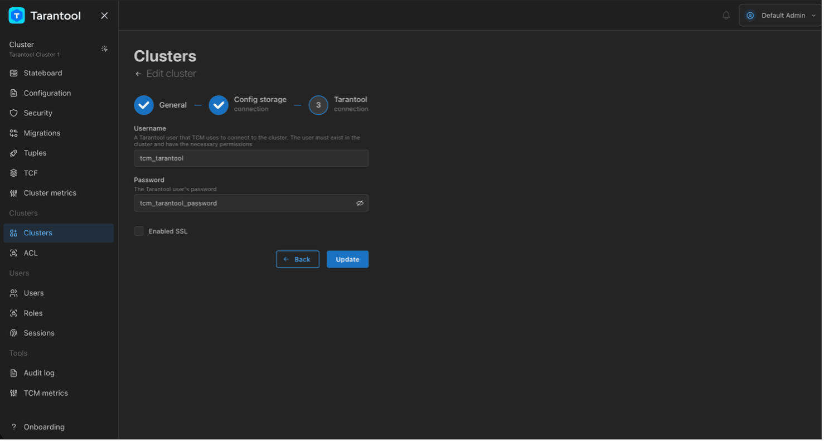The image size is (824, 441).
Task: Click the Audit log document icon
Action: coord(14,374)
